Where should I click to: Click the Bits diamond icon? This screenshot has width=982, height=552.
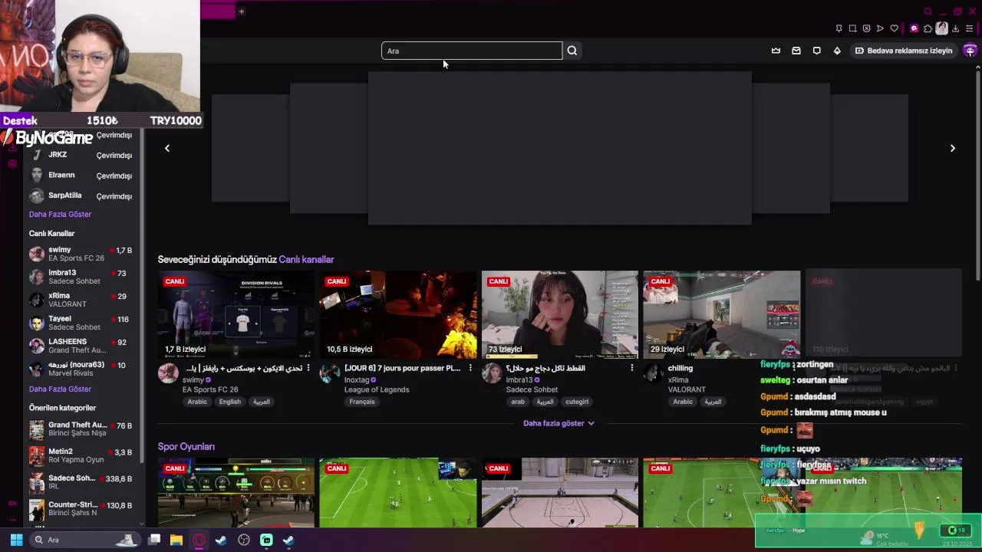[x=837, y=51]
